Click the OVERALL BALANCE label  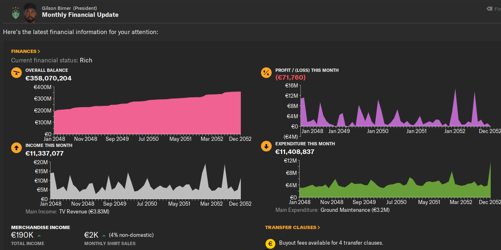pos(47,70)
